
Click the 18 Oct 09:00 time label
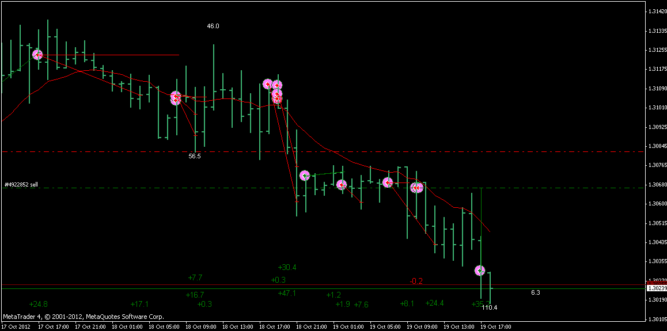[200, 327]
